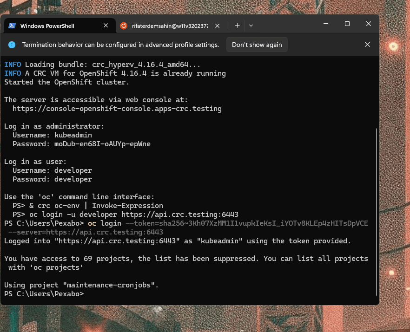Click the 'oc login -u developer' command line

click(125, 215)
